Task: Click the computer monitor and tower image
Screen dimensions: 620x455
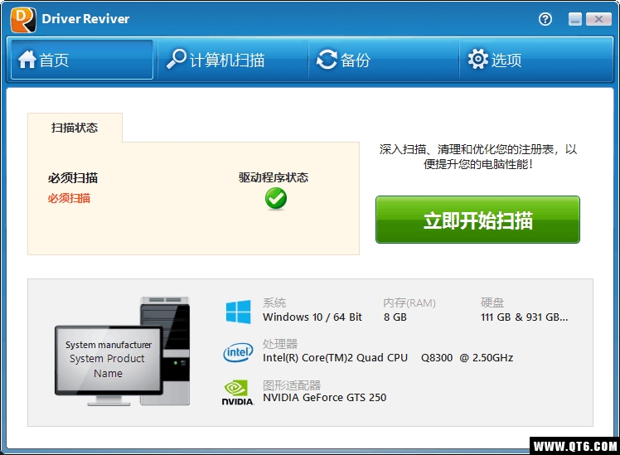Action: pos(122,351)
